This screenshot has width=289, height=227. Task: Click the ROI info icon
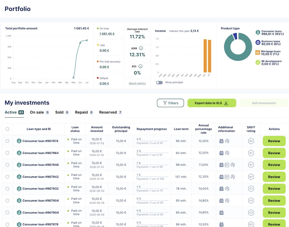click(141, 66)
